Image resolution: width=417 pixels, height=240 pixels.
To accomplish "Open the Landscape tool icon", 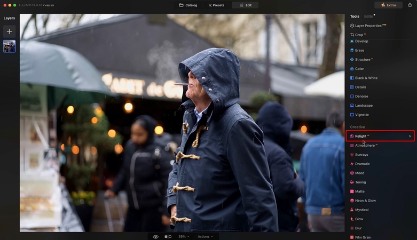I will pos(352,106).
